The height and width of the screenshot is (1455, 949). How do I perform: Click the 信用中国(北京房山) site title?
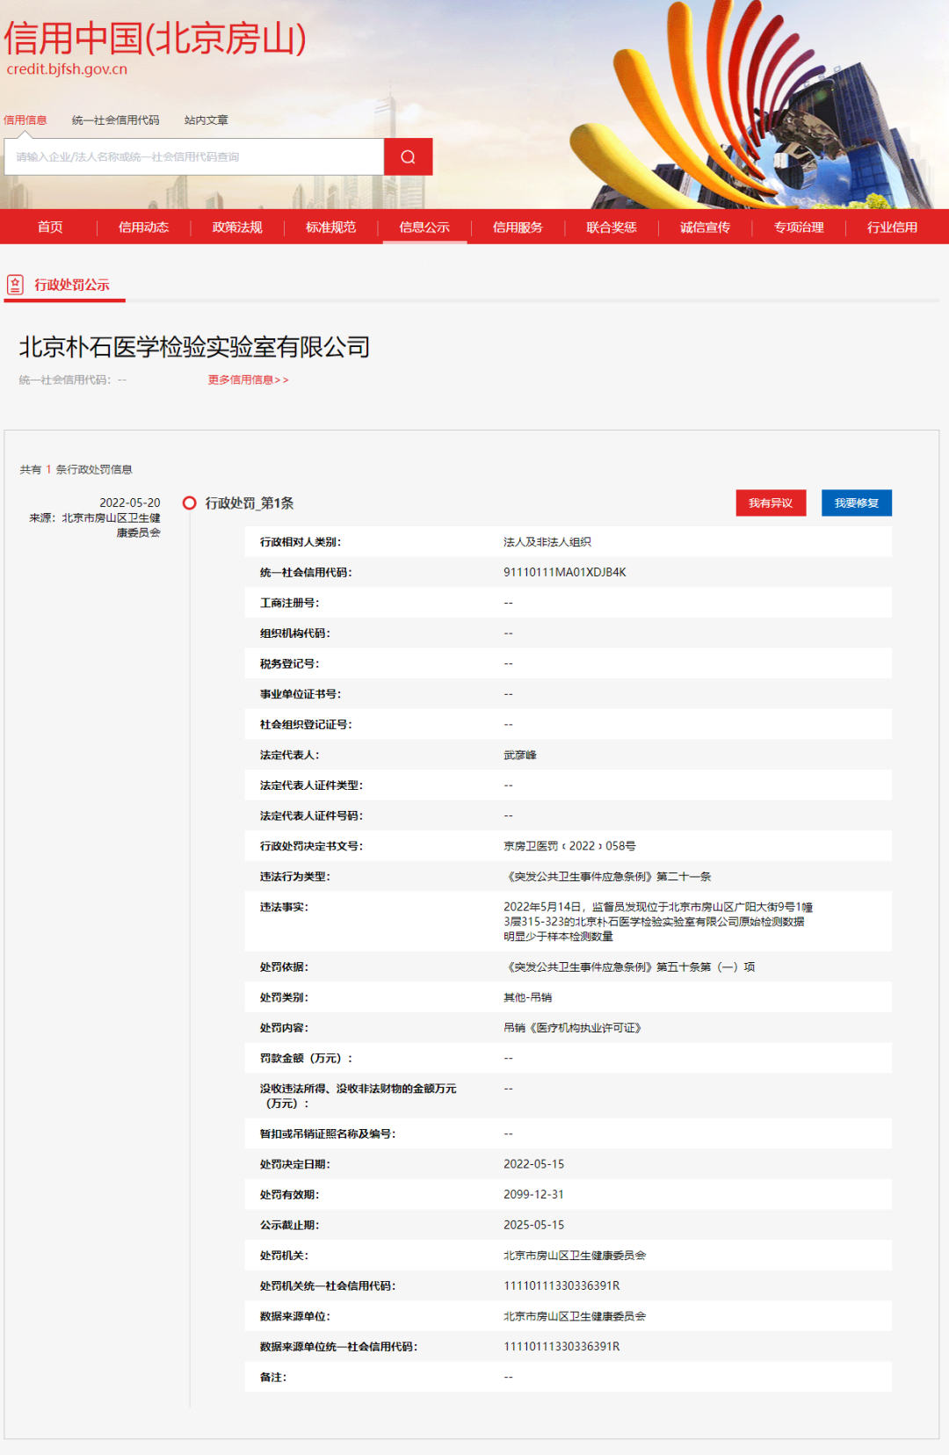(155, 38)
